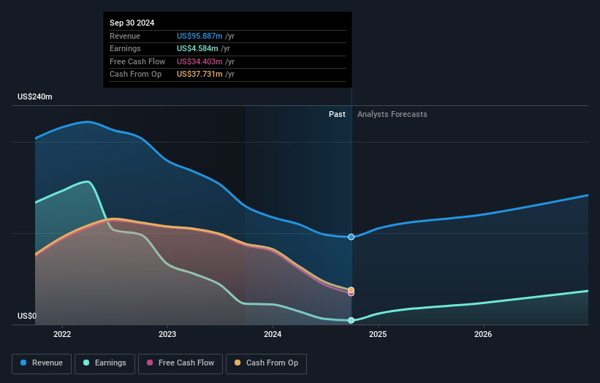Click the US$4.584m earnings value

[x=197, y=48]
